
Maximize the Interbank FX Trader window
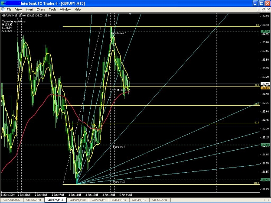click(261, 3)
